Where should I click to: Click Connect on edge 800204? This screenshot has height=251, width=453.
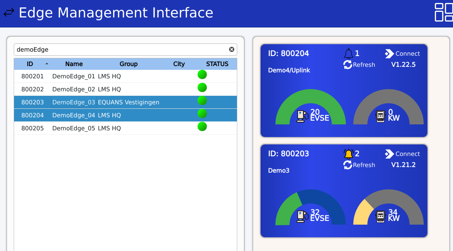[x=402, y=53]
